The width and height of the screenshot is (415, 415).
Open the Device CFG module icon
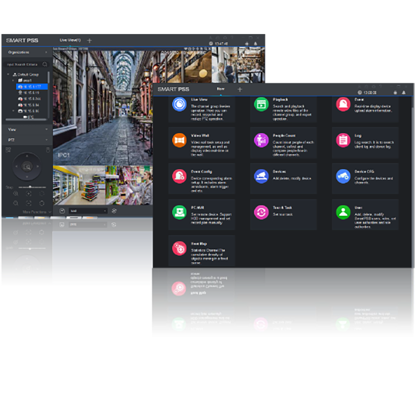point(343,176)
